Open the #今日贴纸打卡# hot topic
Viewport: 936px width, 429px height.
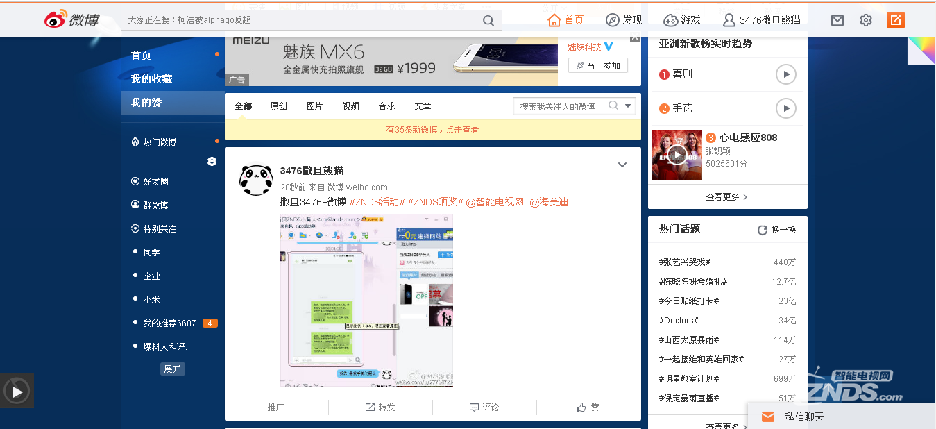[688, 301]
